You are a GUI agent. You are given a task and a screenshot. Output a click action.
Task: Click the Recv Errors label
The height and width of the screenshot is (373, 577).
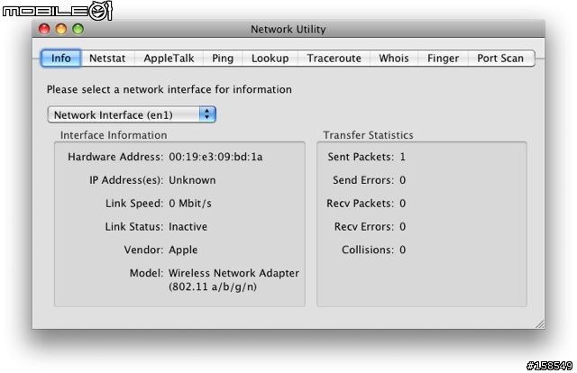point(364,227)
